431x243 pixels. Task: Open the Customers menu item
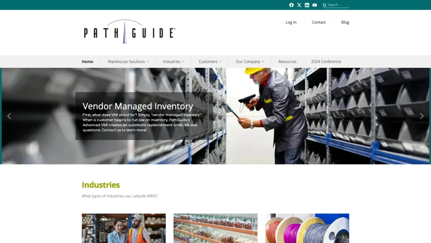click(x=208, y=62)
